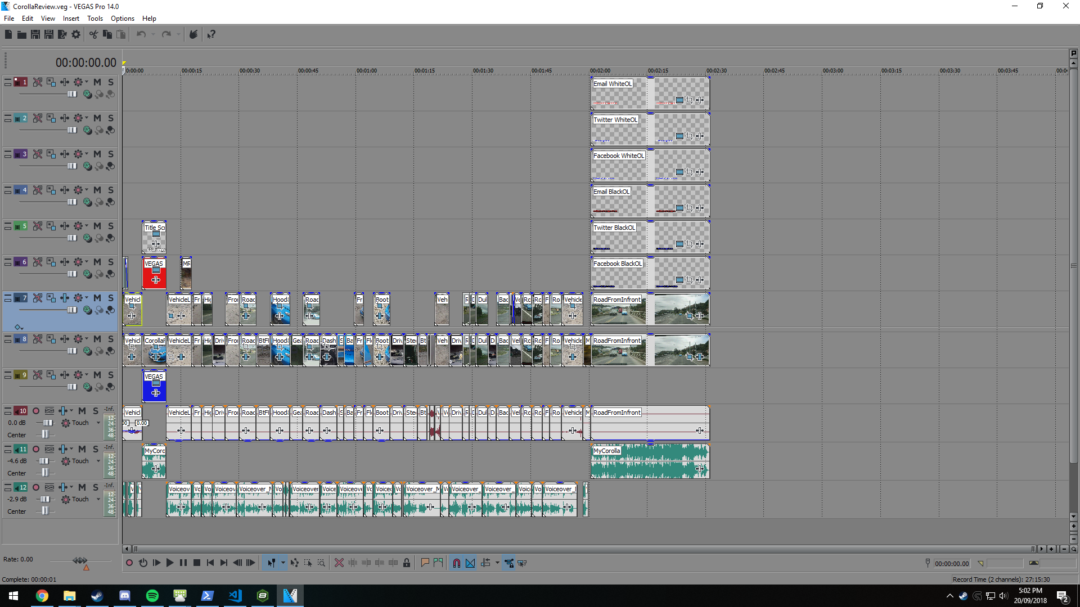Click the Cut scissors icon
1080x607 pixels.
click(x=93, y=34)
